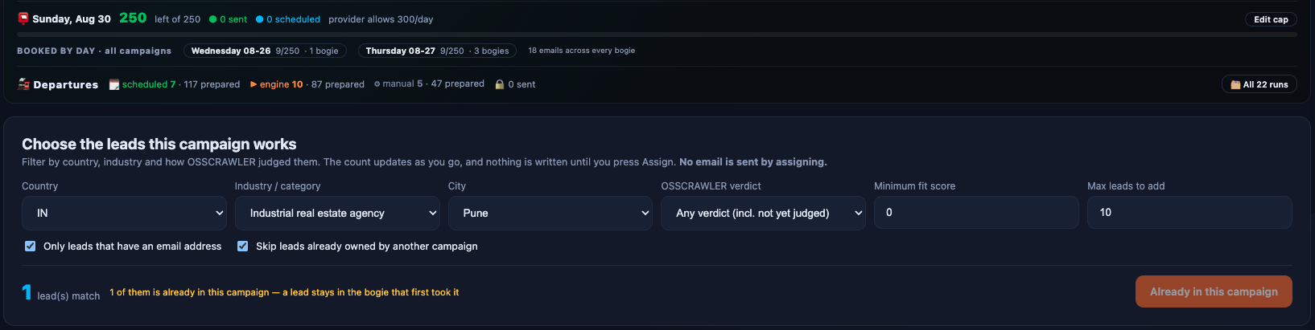Focus the Max leads to add field

pyautogui.click(x=1189, y=213)
